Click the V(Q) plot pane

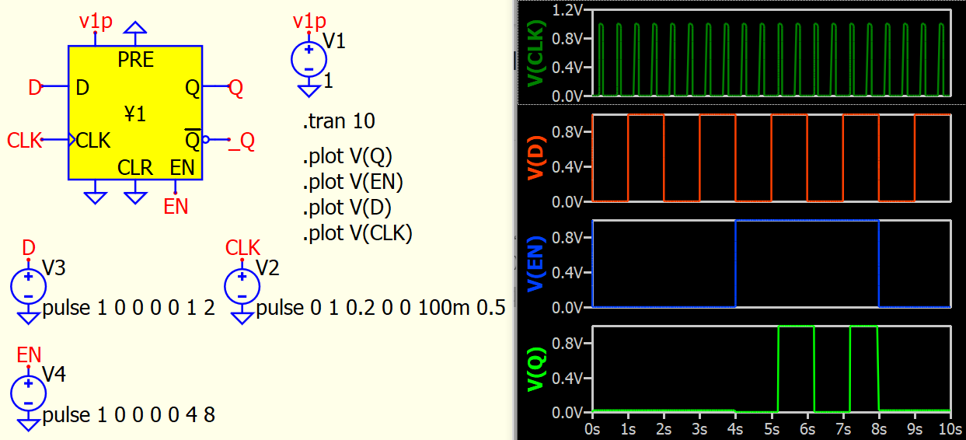pos(772,370)
